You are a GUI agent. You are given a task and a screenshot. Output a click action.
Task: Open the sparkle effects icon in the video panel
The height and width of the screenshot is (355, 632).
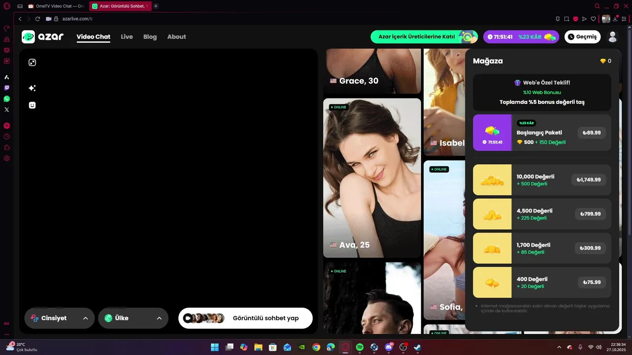point(32,88)
